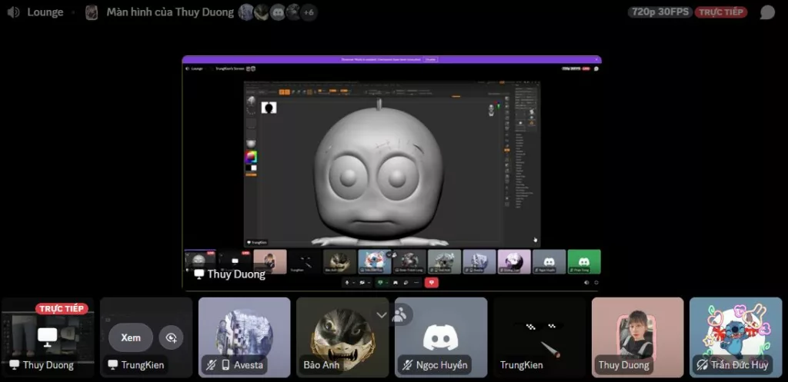Click the Lounge channel name in the header

45,12
